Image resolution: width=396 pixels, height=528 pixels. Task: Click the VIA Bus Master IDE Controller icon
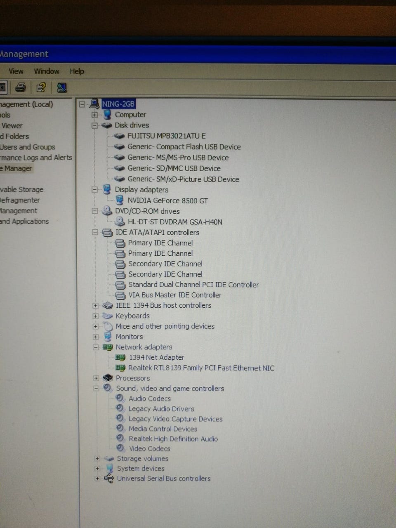(120, 295)
